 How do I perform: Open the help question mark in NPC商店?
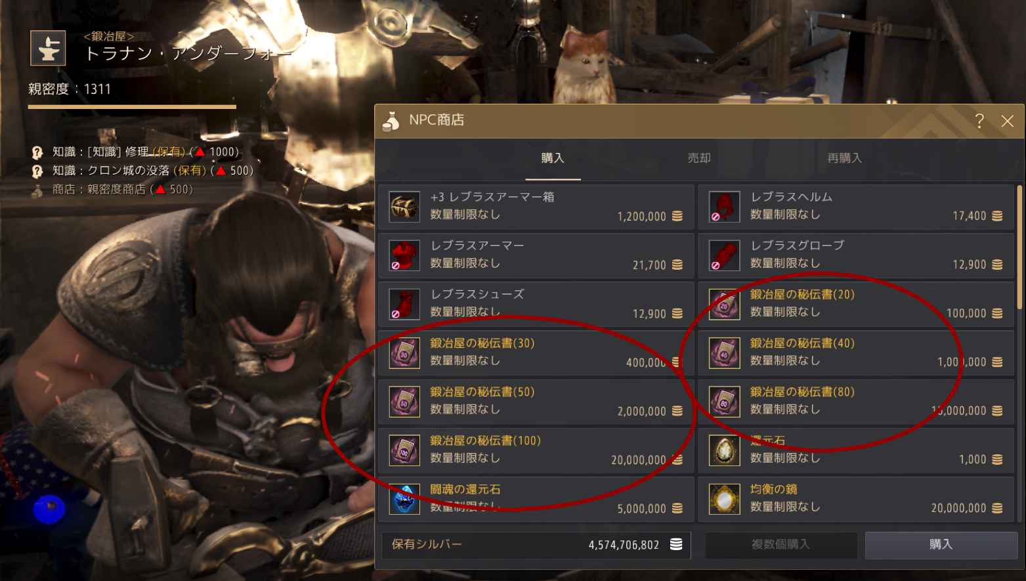979,121
